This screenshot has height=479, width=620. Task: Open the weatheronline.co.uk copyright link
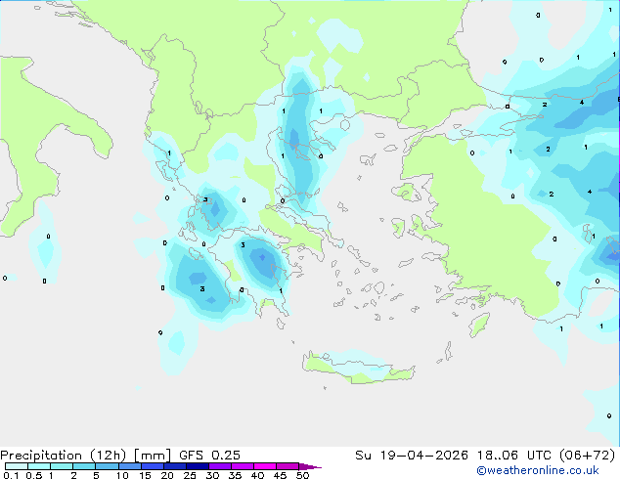click(538, 470)
